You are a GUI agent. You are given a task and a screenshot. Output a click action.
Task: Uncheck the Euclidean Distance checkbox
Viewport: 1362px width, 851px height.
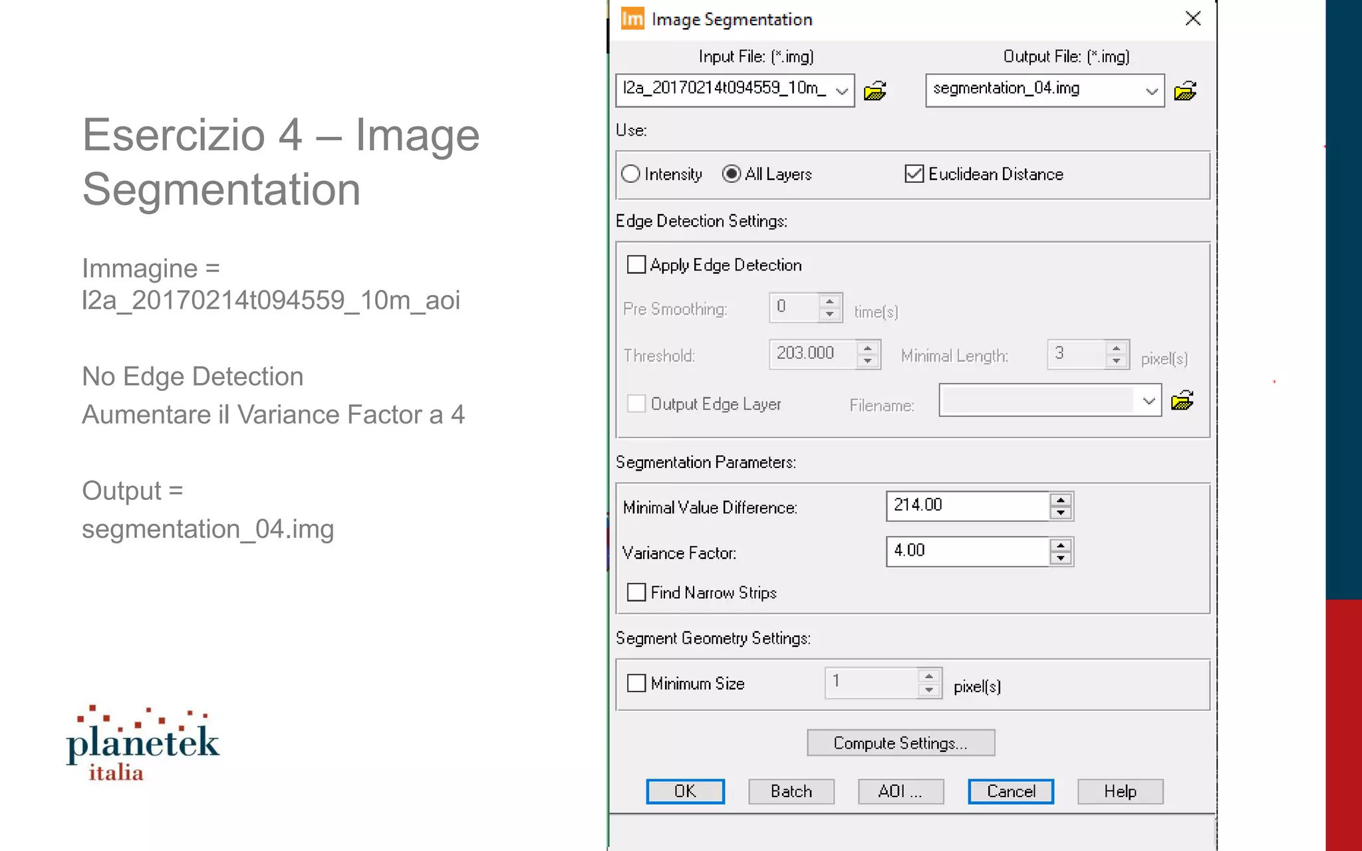(914, 174)
